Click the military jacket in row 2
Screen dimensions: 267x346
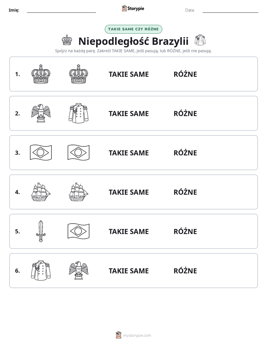[x=79, y=113]
